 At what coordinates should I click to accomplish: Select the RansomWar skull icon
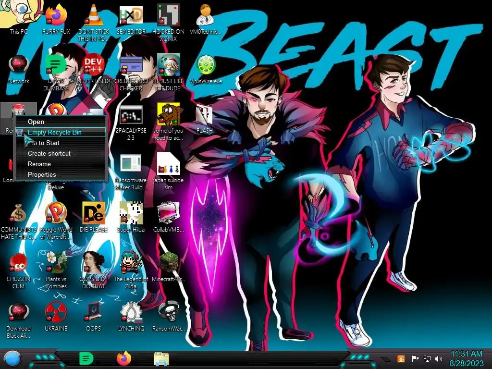[x=169, y=316]
